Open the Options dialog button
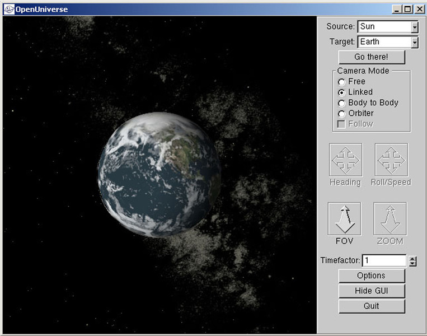Viewport: 427px width, 336px height. click(x=371, y=276)
